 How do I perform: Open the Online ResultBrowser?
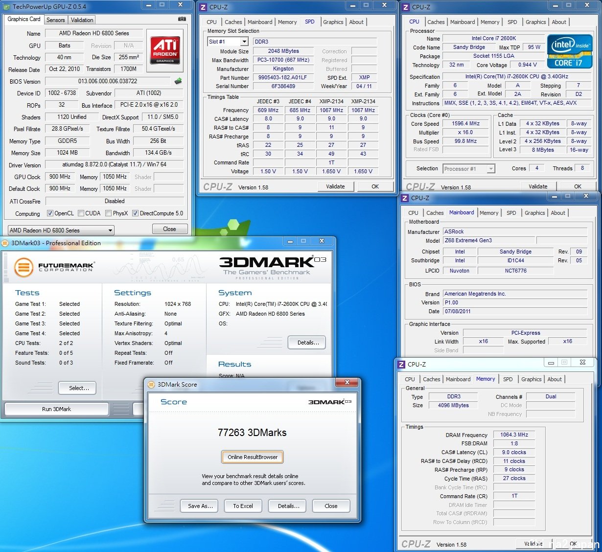tap(253, 457)
